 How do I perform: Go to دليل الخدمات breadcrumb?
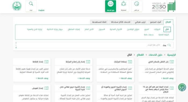click(156, 55)
